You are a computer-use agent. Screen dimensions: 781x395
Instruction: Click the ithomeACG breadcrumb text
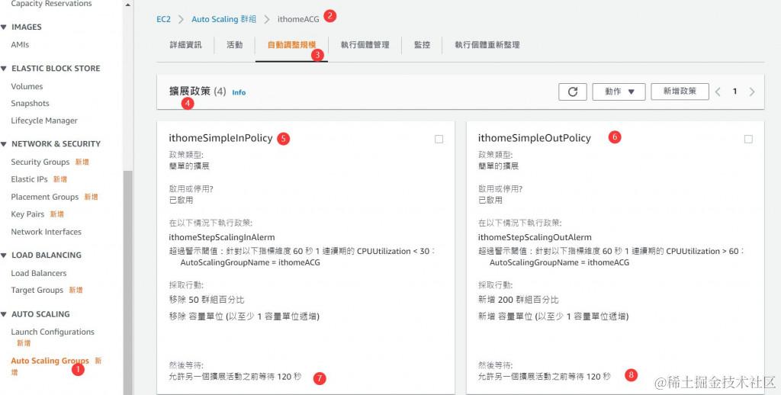tap(298, 19)
